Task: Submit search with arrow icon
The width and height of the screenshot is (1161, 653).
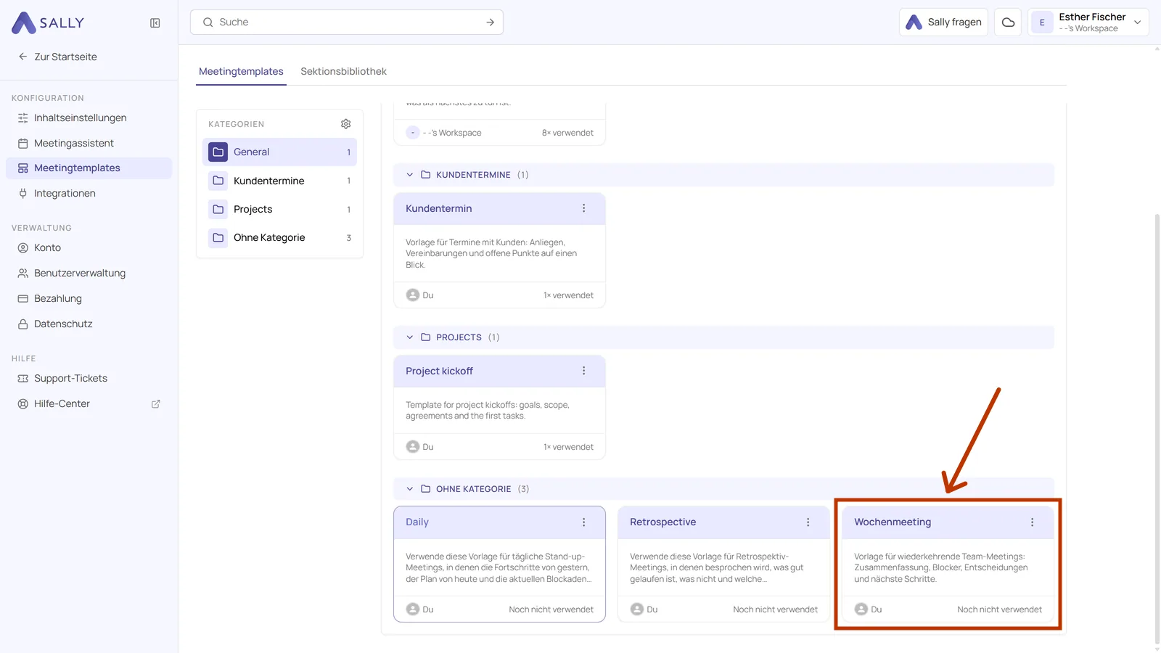Action: (491, 22)
